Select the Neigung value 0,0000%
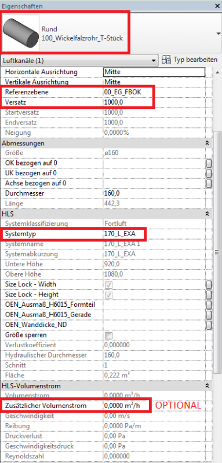222x463 pixels. tap(117, 133)
